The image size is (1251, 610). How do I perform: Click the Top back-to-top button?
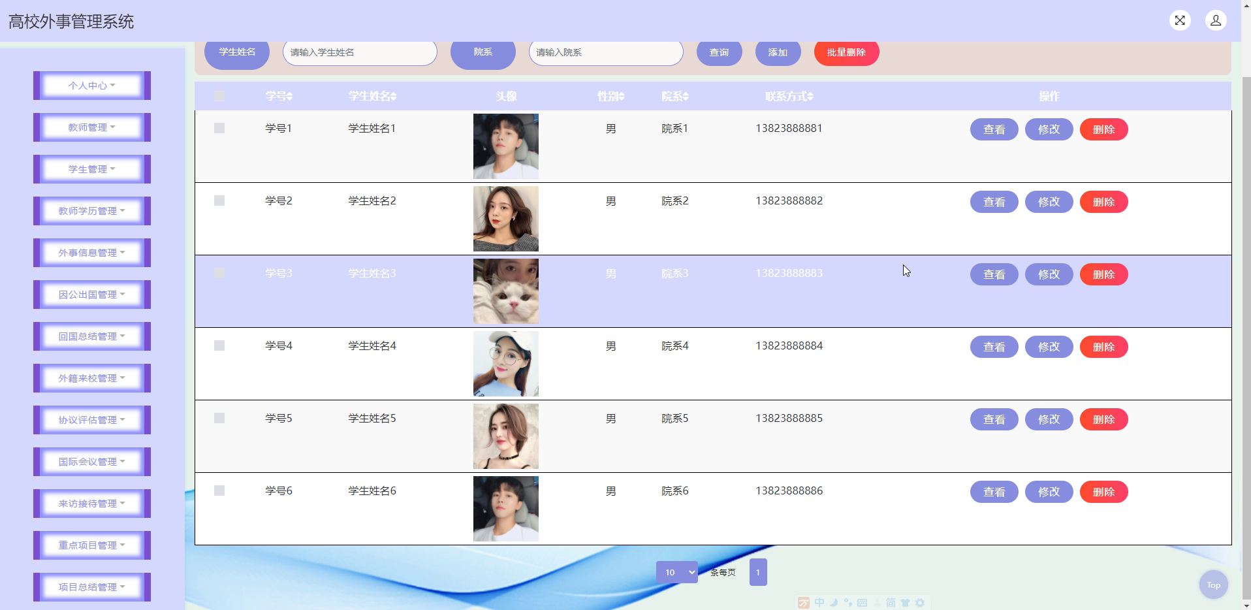1213,585
